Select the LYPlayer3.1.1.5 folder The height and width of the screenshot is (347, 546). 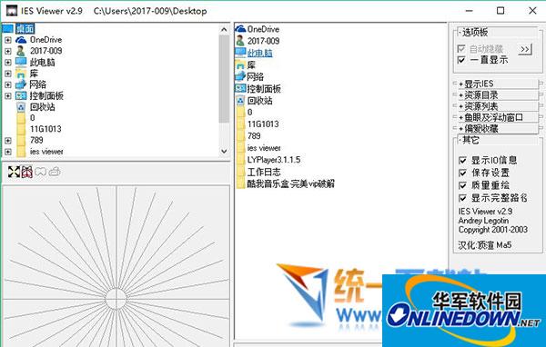[x=274, y=160]
